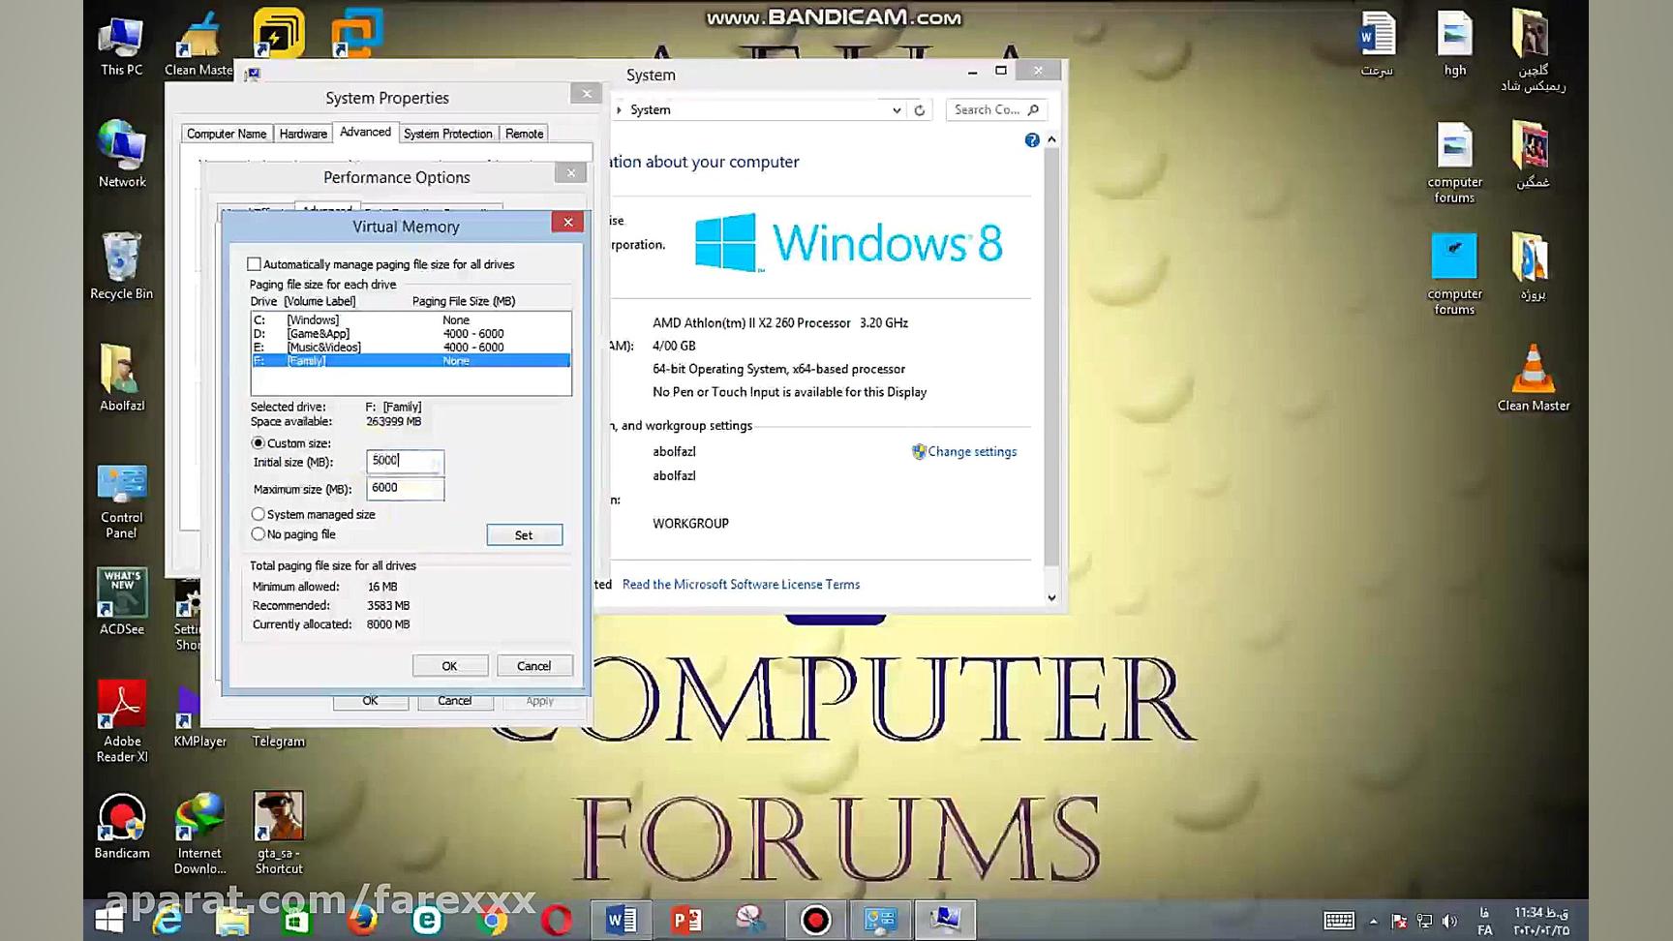Select Adobe Reader XI desktop icon

point(122,721)
